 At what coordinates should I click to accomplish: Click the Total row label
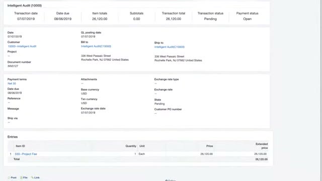17,159
